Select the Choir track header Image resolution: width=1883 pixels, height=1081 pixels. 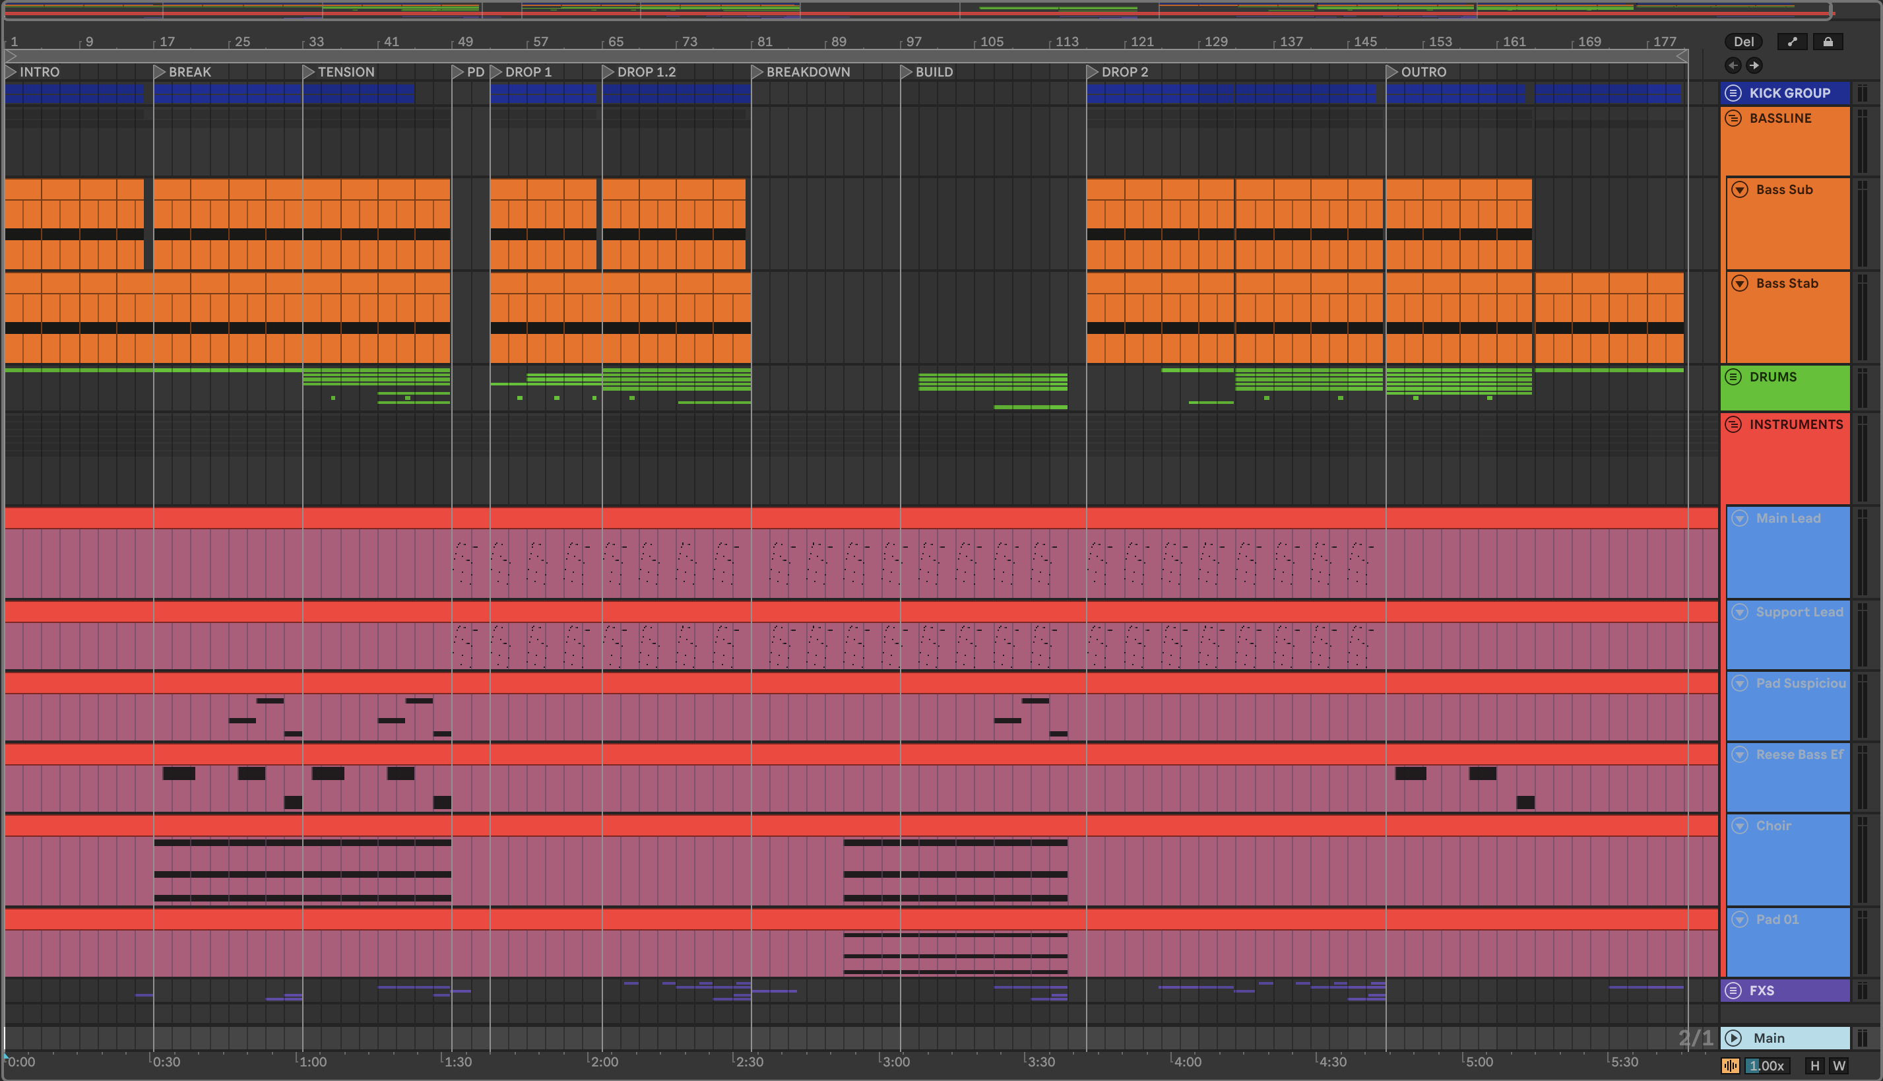[1773, 826]
